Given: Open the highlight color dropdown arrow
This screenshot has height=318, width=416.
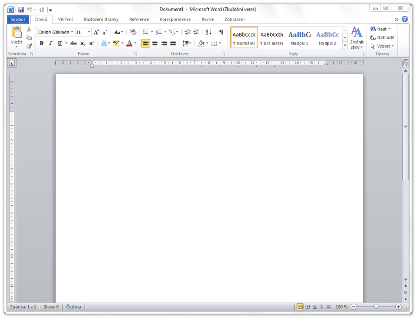Looking at the screenshot, I should pos(123,43).
